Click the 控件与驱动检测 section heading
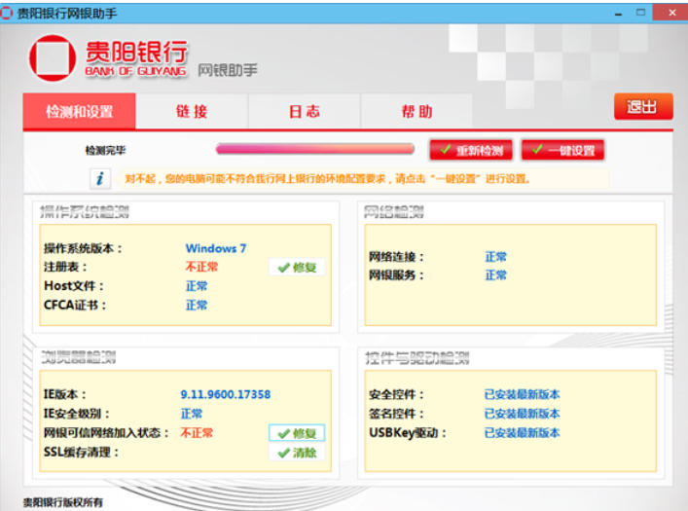Screen dimensions: 688x511 tap(417, 358)
